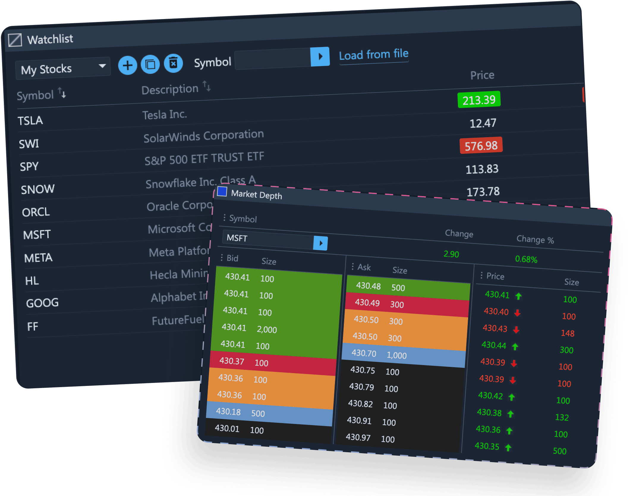Click the green 213.39 price cell
Viewport: 633px width, 496px height.
pos(479,100)
